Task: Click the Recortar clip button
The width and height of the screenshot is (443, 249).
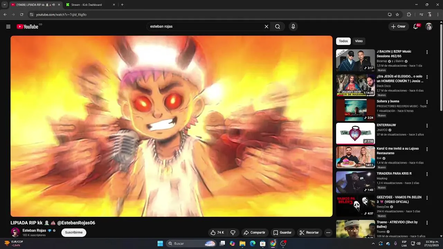Action: tap(309, 233)
